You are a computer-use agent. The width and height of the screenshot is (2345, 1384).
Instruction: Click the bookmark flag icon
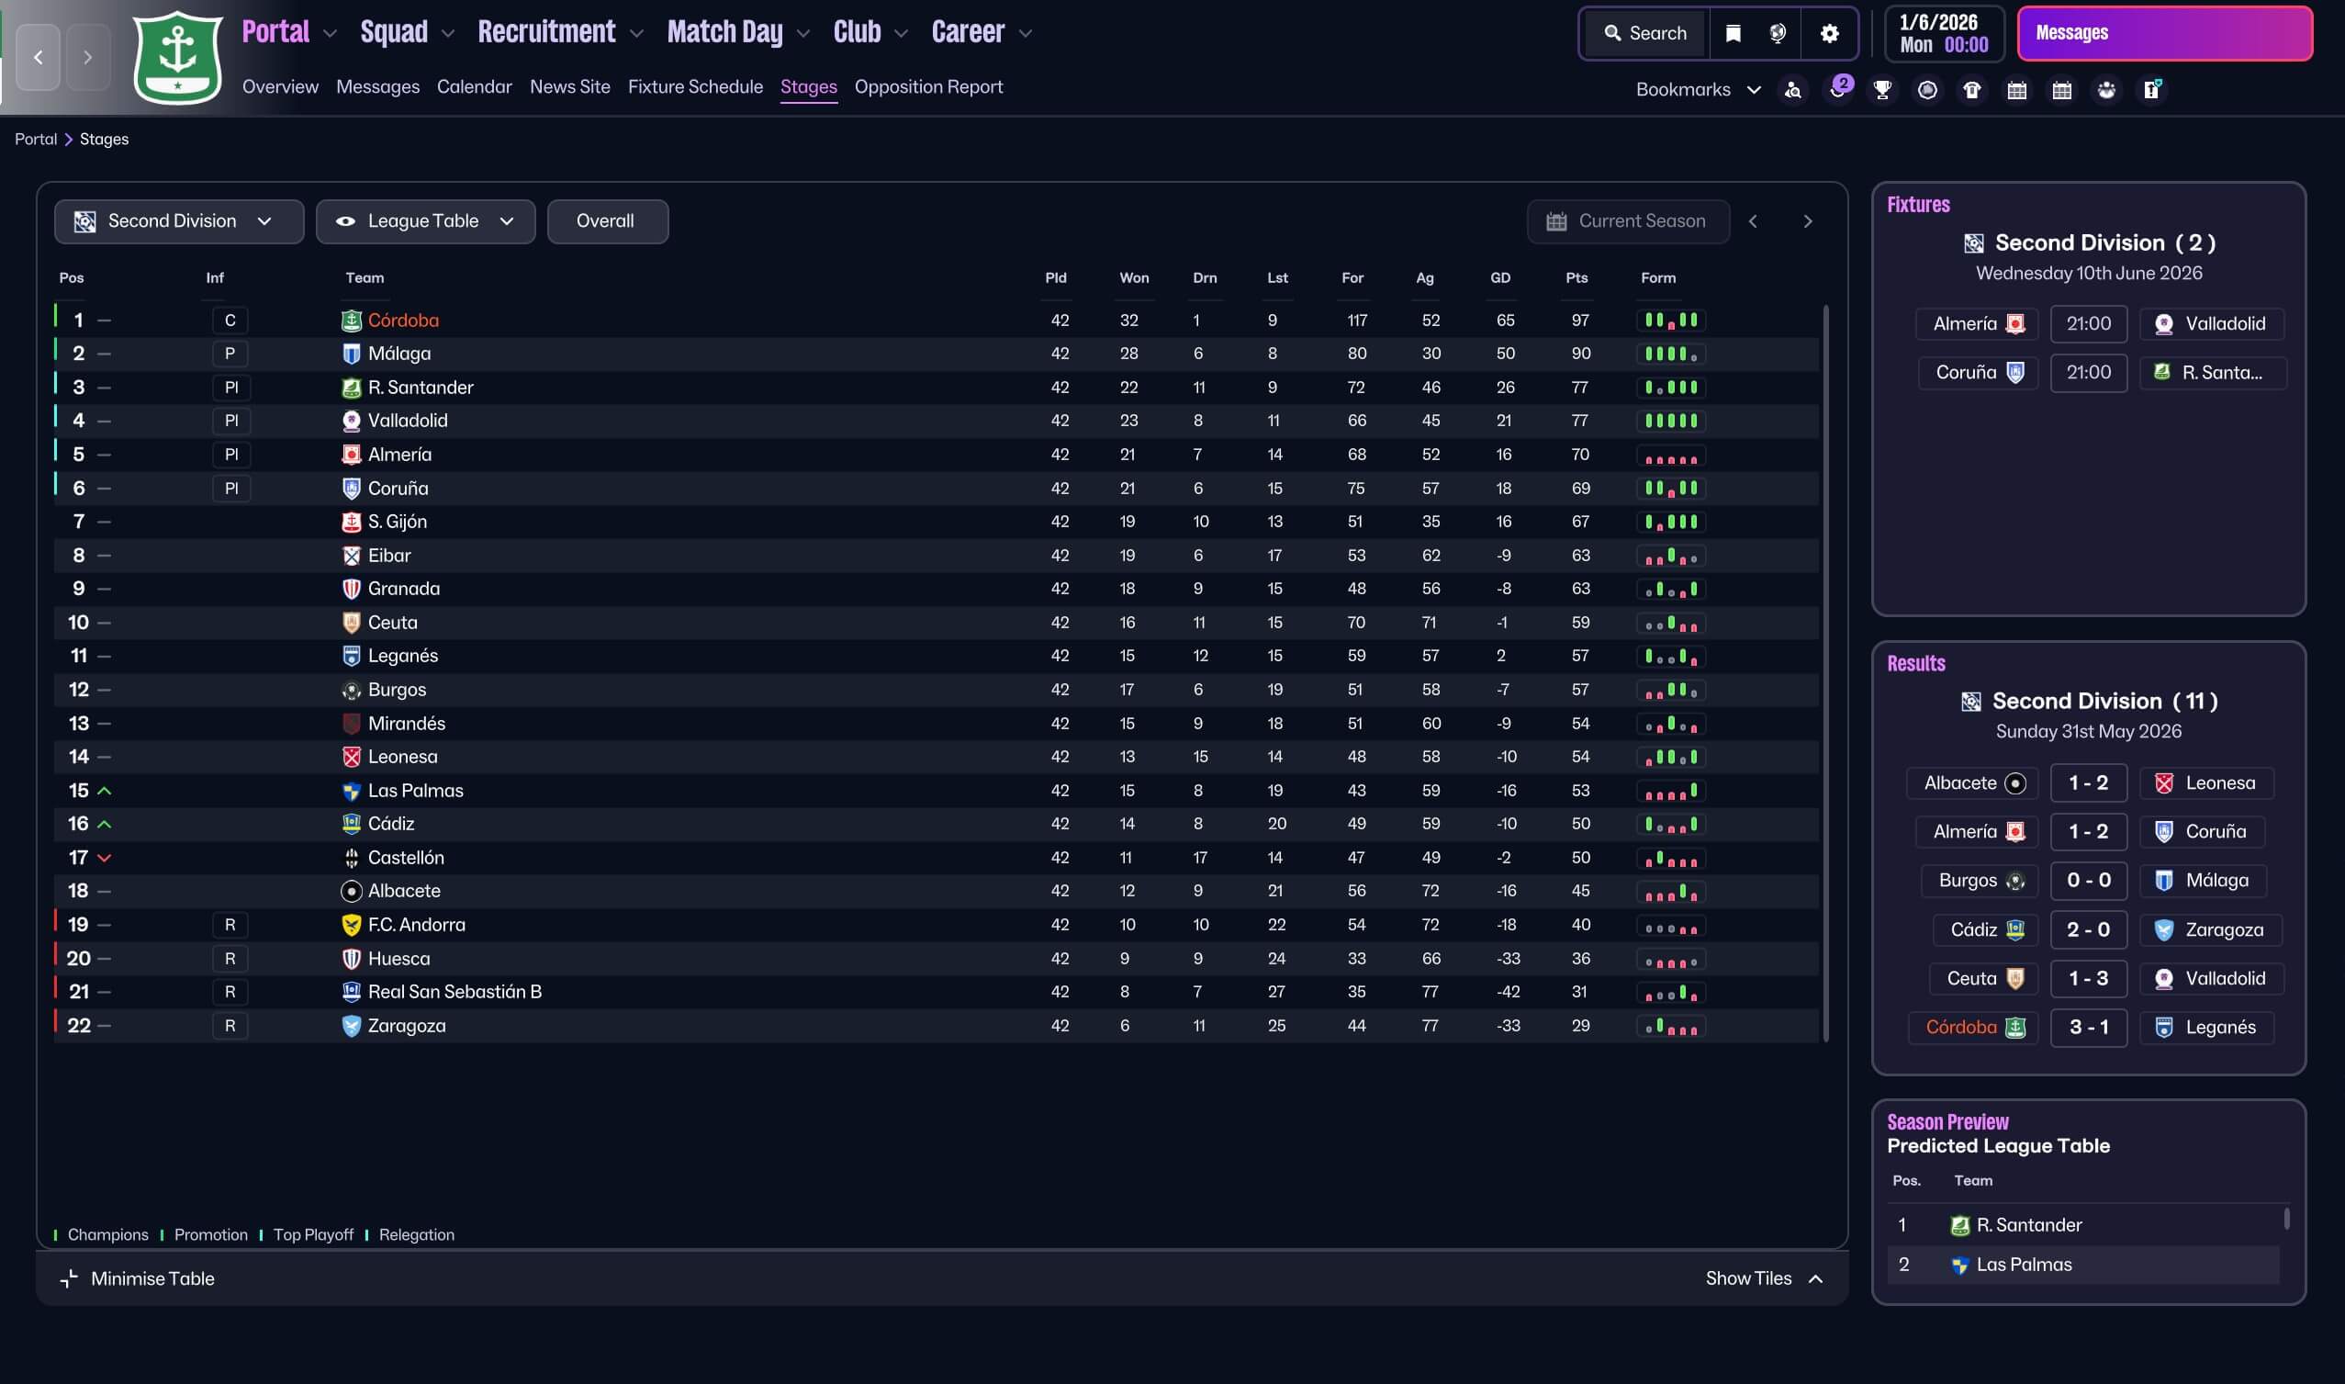pyautogui.click(x=1733, y=34)
